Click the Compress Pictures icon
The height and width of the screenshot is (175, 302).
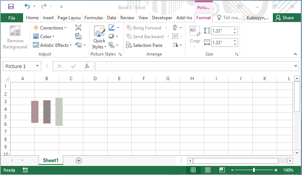click(x=78, y=28)
